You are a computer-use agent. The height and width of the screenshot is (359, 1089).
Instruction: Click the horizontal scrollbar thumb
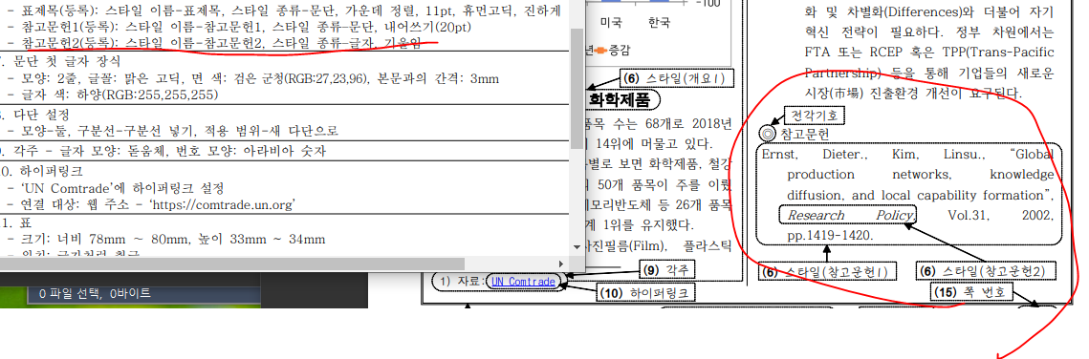(232, 264)
